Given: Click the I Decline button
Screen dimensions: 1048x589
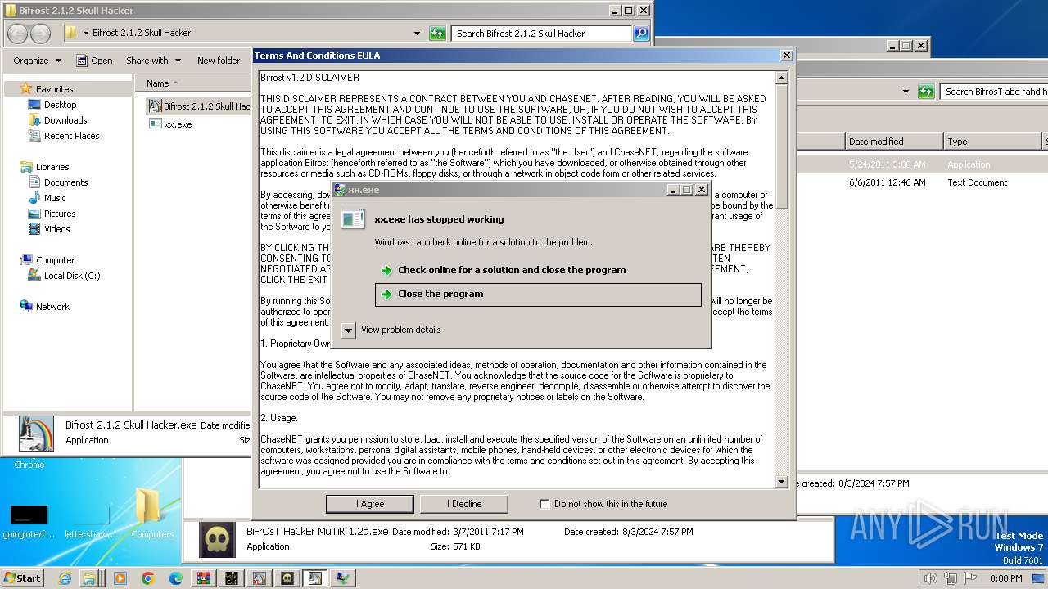Looking at the screenshot, I should [x=464, y=504].
